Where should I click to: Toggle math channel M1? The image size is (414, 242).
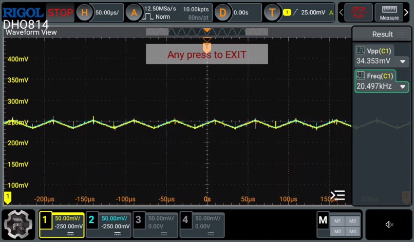tap(337, 221)
